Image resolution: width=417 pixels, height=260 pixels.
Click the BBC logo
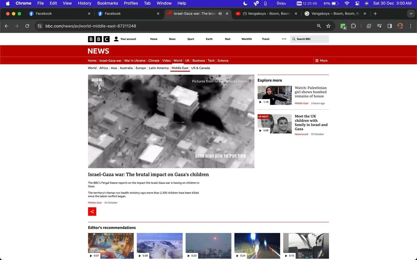(x=99, y=39)
